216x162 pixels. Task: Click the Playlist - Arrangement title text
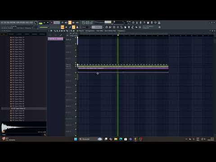pyautogui.click(x=87, y=31)
